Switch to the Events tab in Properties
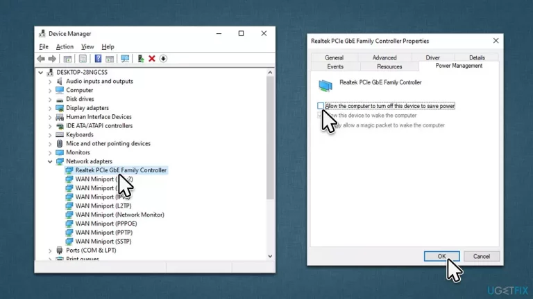The image size is (533, 299). click(x=335, y=66)
